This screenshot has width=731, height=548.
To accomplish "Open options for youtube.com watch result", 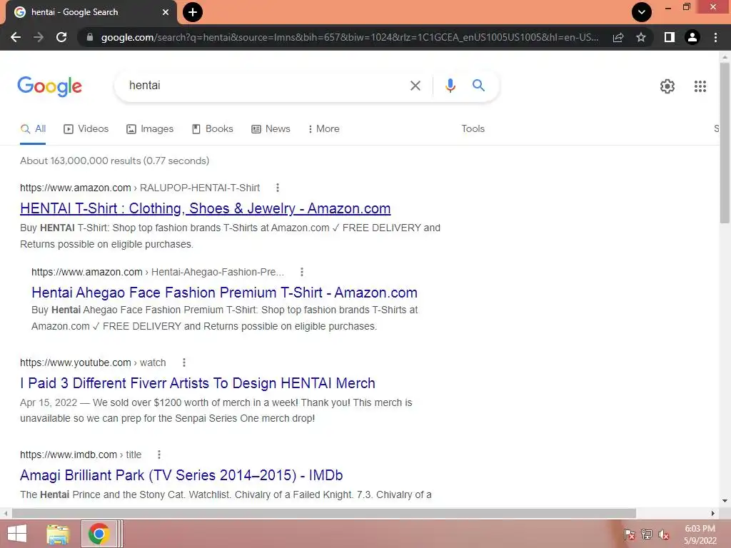I will click(x=184, y=362).
